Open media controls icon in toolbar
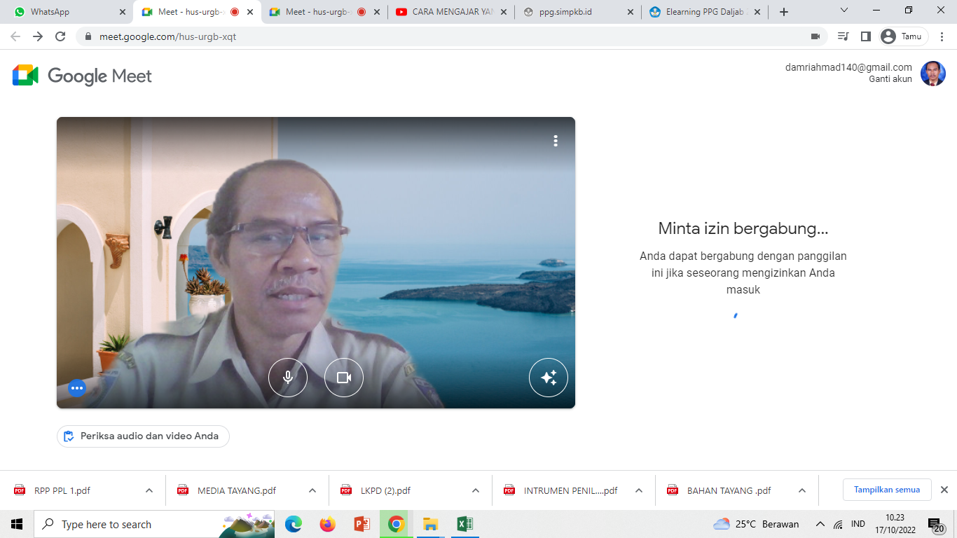The image size is (957, 538). [x=844, y=36]
